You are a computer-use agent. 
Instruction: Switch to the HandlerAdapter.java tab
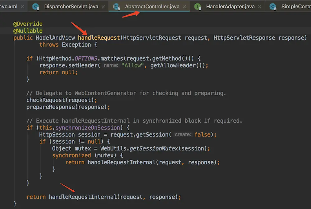(x=230, y=7)
